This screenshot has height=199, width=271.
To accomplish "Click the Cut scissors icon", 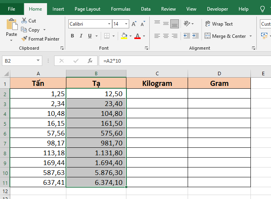I will (x=24, y=20).
